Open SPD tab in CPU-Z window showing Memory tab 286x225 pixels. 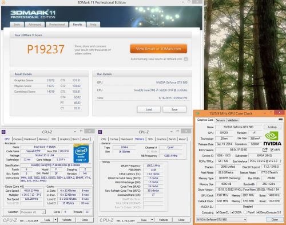[x=150, y=139]
